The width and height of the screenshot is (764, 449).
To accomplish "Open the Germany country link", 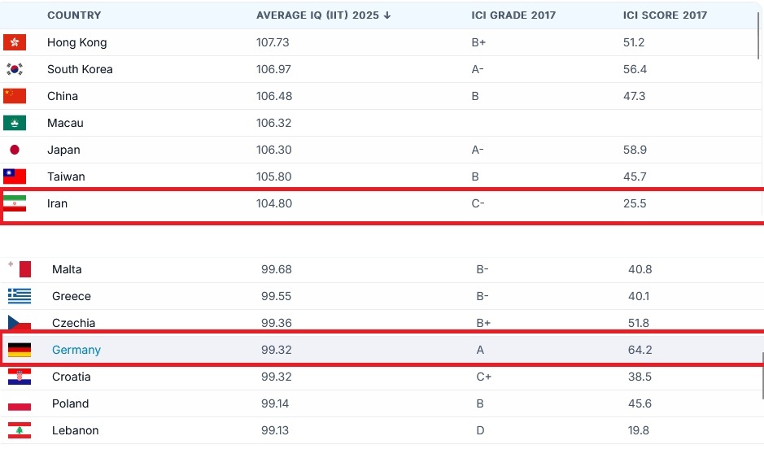I will 76,350.
